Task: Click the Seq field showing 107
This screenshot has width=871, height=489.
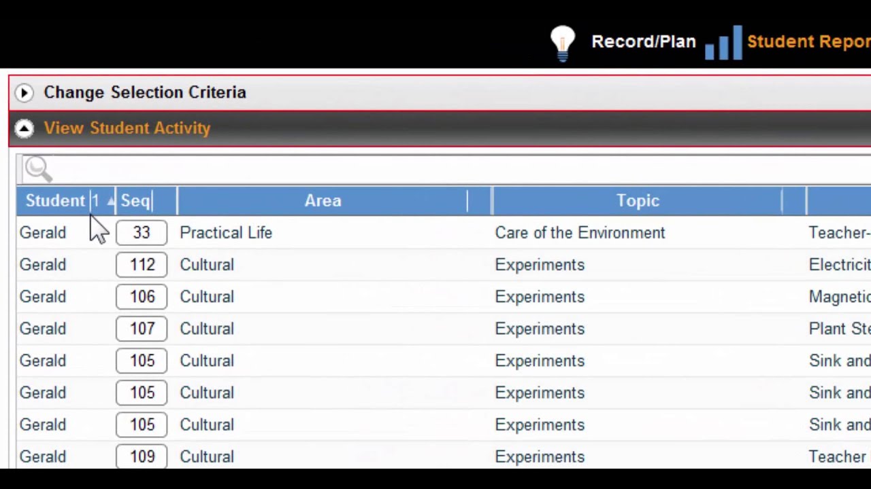Action: (x=142, y=329)
